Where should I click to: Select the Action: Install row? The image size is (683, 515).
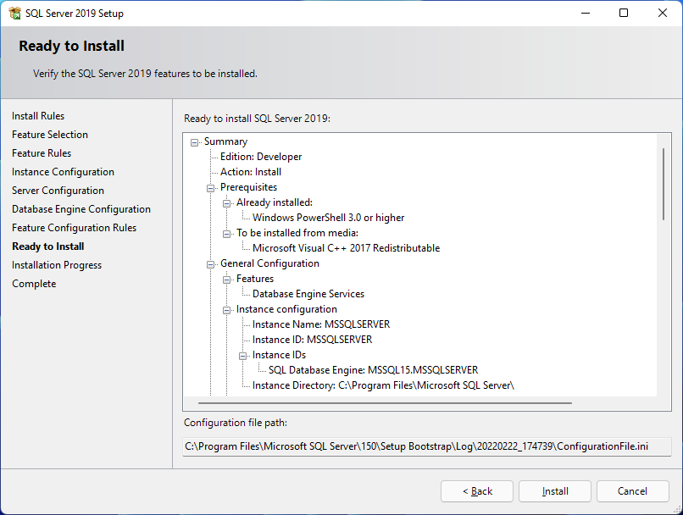(251, 172)
